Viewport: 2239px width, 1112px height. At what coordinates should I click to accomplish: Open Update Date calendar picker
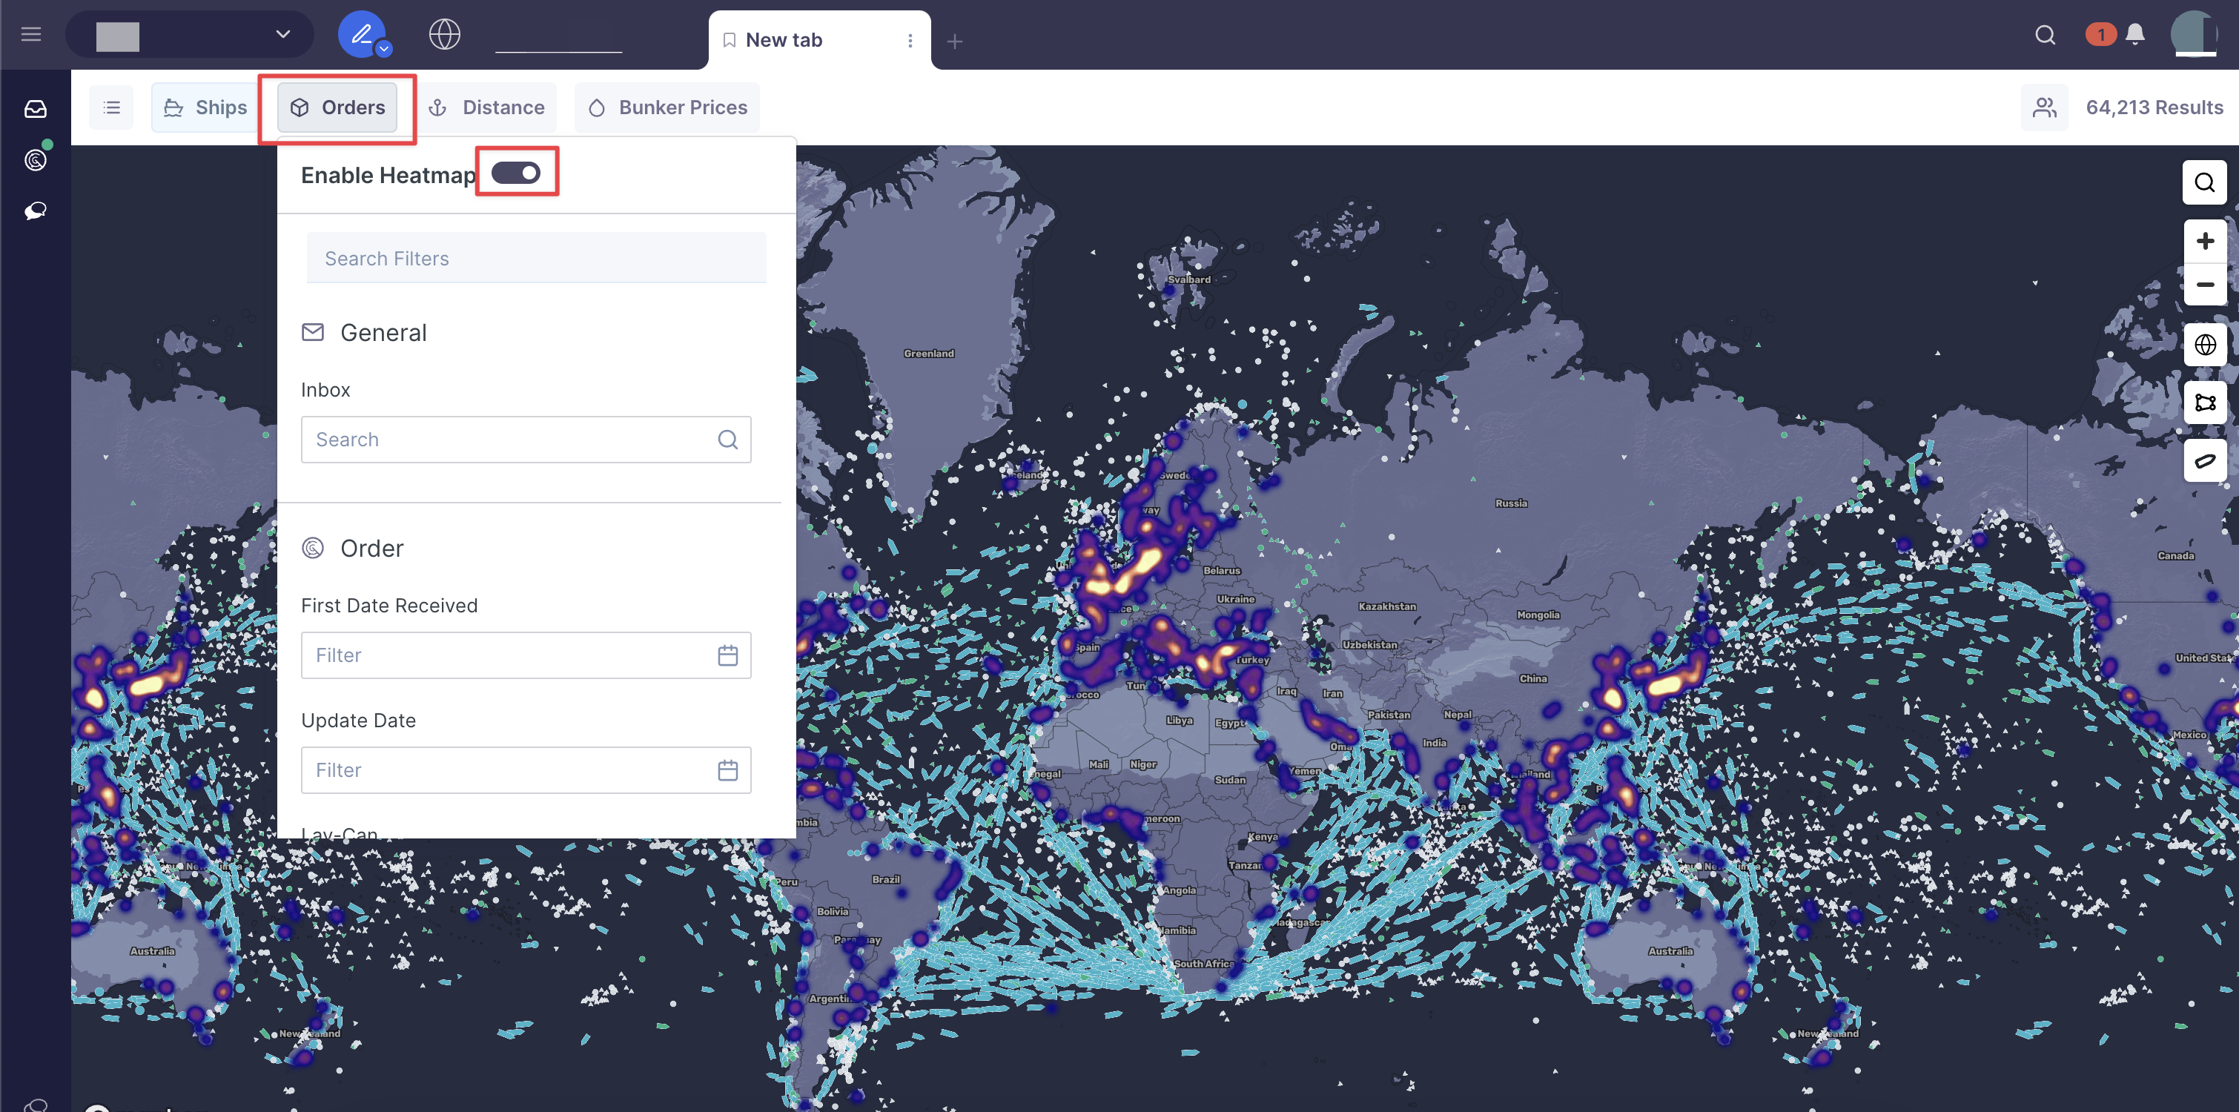coord(727,770)
